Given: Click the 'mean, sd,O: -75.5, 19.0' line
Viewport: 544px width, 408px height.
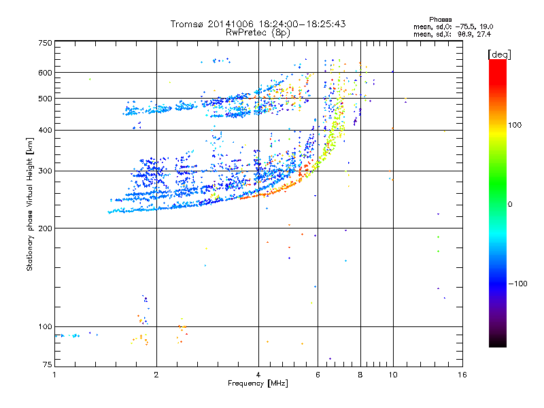Looking at the screenshot, I should 453,27.
